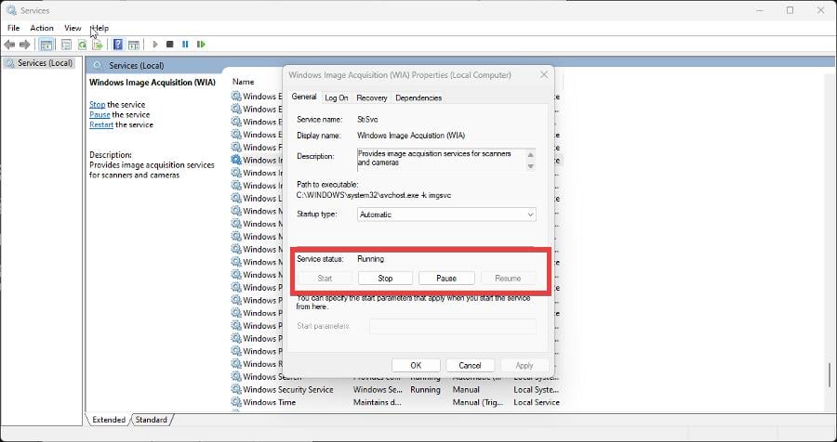
Task: Click the Start Service play icon
Action: click(x=154, y=45)
